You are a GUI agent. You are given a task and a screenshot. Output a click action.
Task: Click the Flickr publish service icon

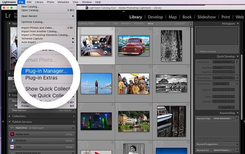[x=12, y=147]
